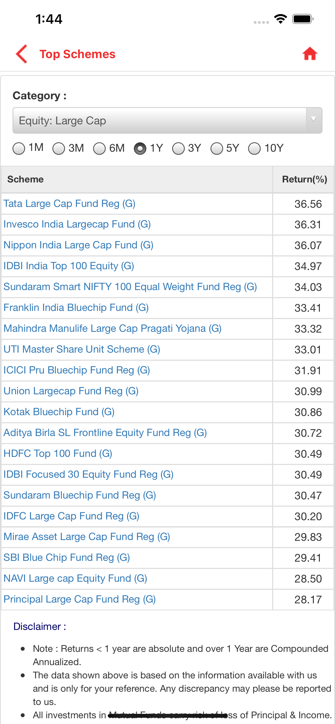Select HDFC Top 100 Fund (G)
The image size is (335, 724).
58,453
